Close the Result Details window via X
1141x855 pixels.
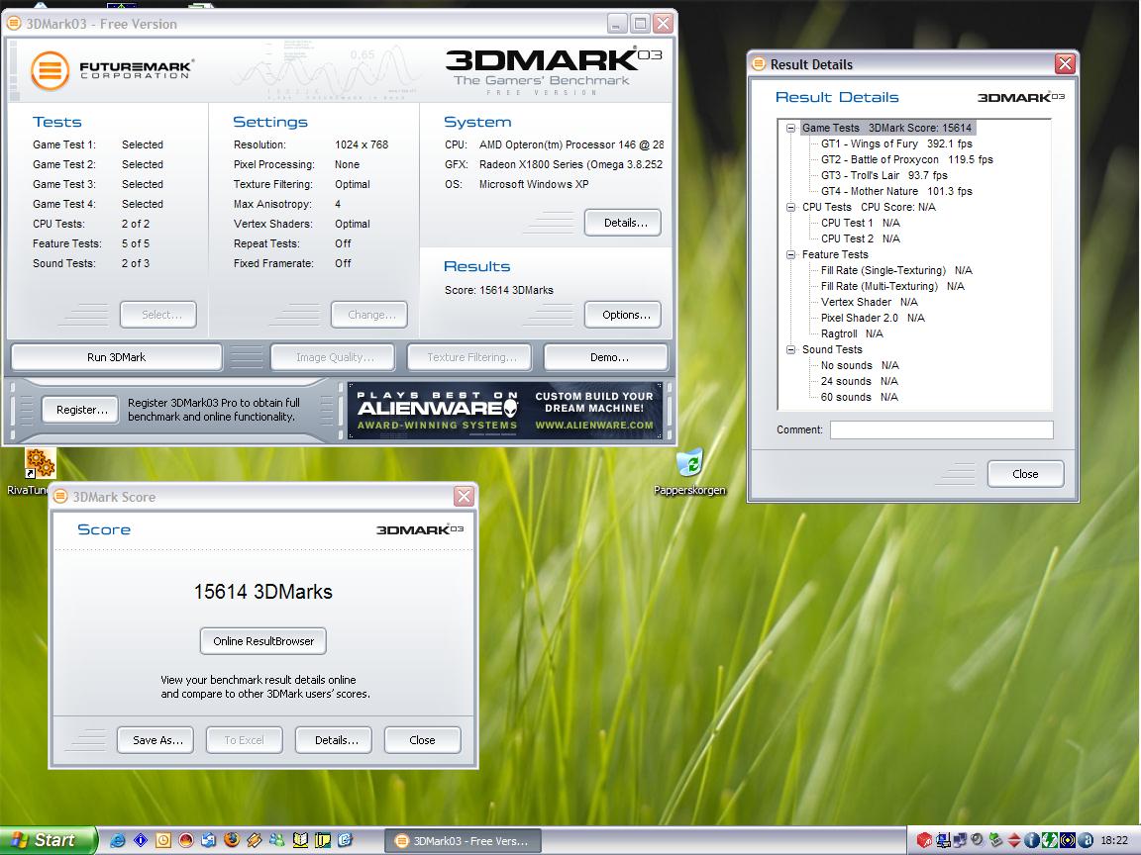1066,64
